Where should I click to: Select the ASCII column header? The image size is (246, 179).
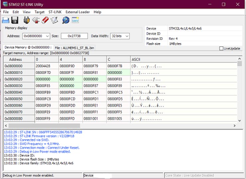pos(184,59)
